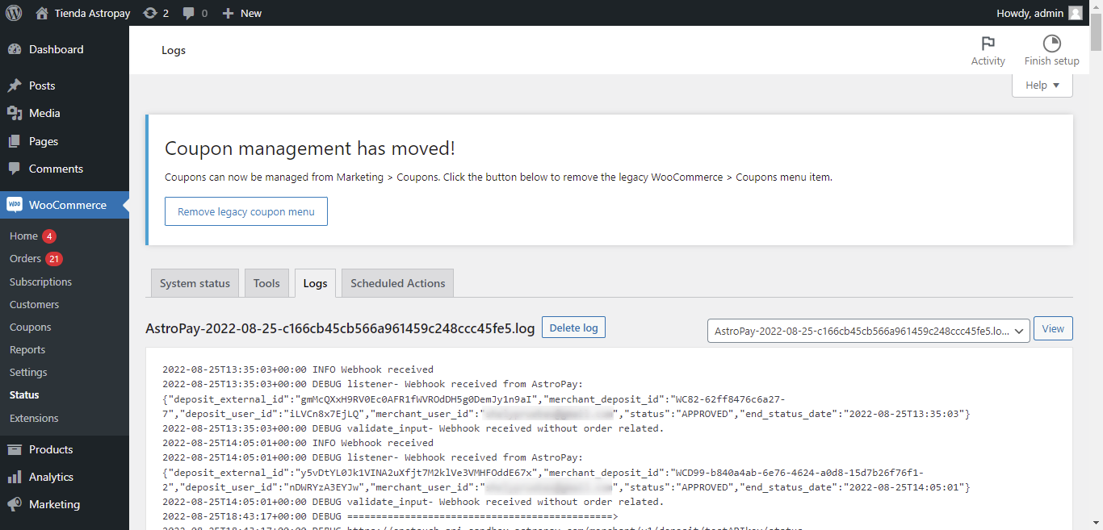1103x530 pixels.
Task: Click the New content link
Action: [251, 13]
